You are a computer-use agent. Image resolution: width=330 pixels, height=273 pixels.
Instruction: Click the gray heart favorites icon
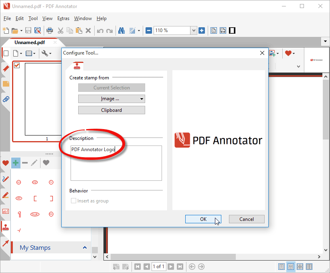[46, 163]
